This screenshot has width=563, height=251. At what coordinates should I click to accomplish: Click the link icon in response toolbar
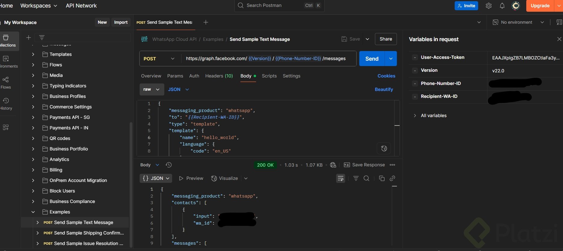coord(392,178)
